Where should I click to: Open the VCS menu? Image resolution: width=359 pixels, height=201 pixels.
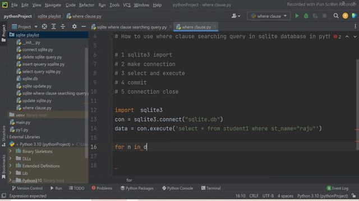coord(126,5)
